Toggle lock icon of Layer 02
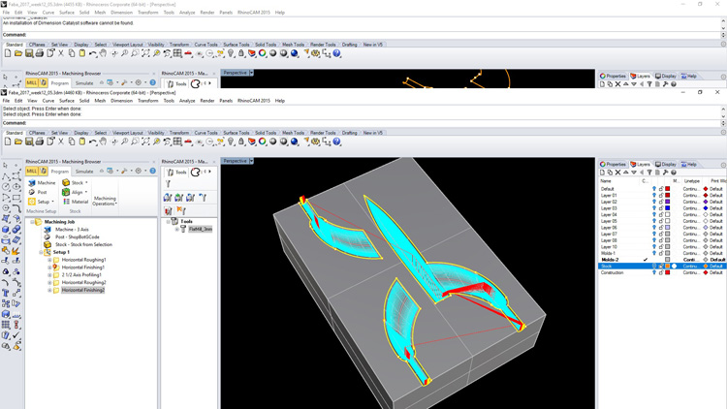Image resolution: width=727 pixels, height=409 pixels. (661, 202)
